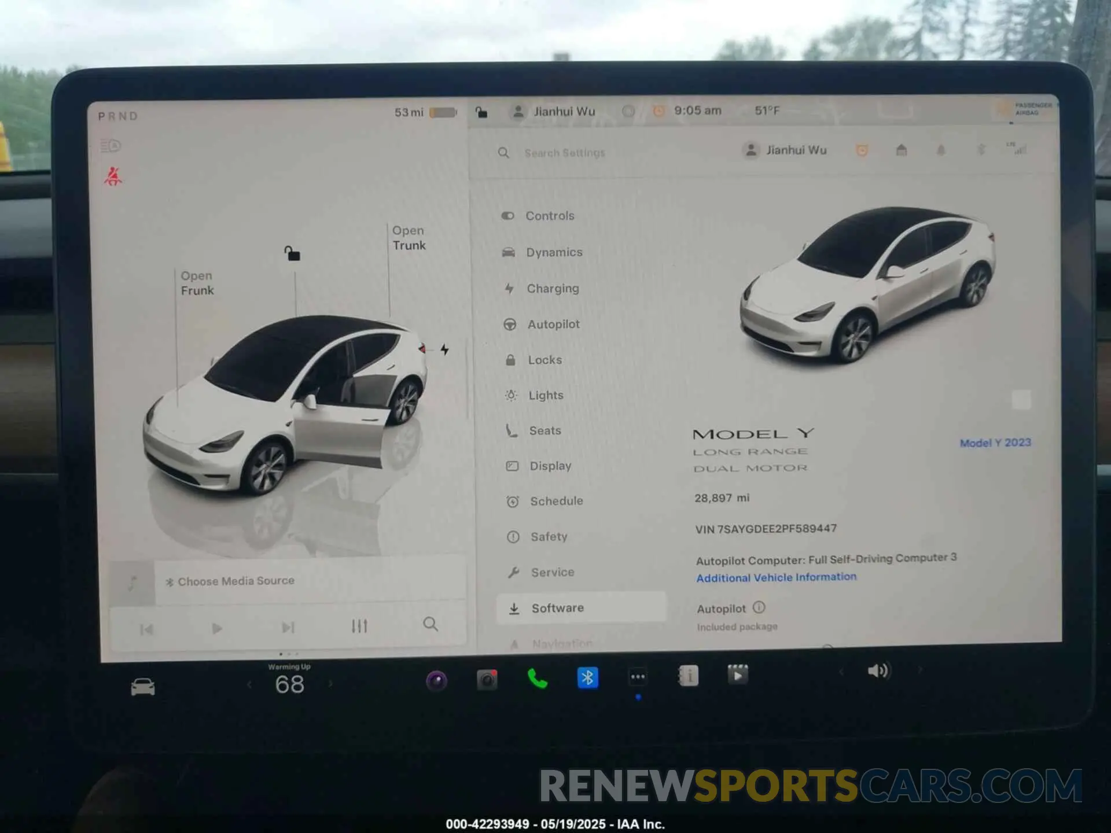The height and width of the screenshot is (833, 1111).
Task: Open the Additional Vehicle Information link
Action: point(776,577)
